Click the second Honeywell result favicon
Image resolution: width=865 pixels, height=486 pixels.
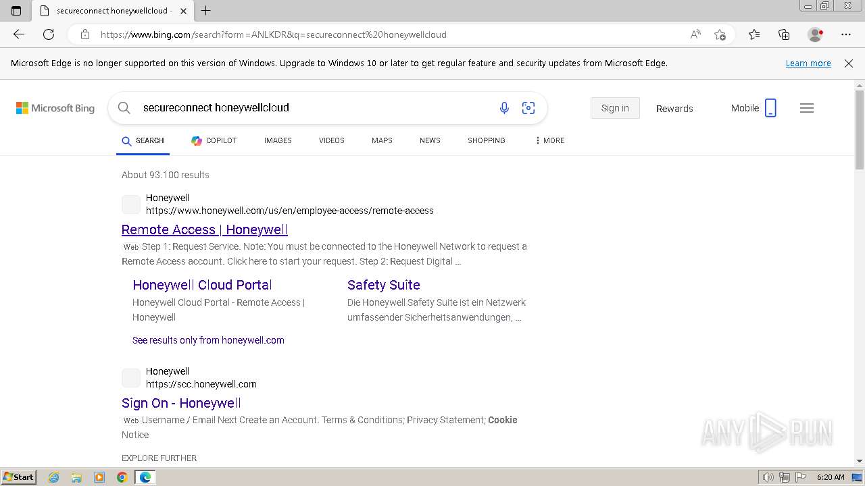131,378
